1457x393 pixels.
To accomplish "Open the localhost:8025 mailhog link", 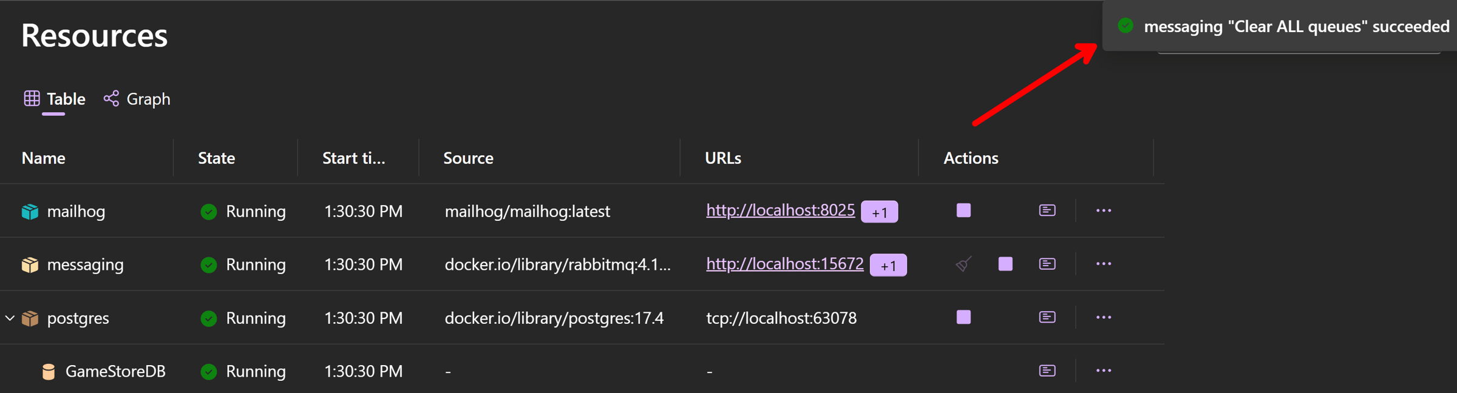I will (x=780, y=210).
